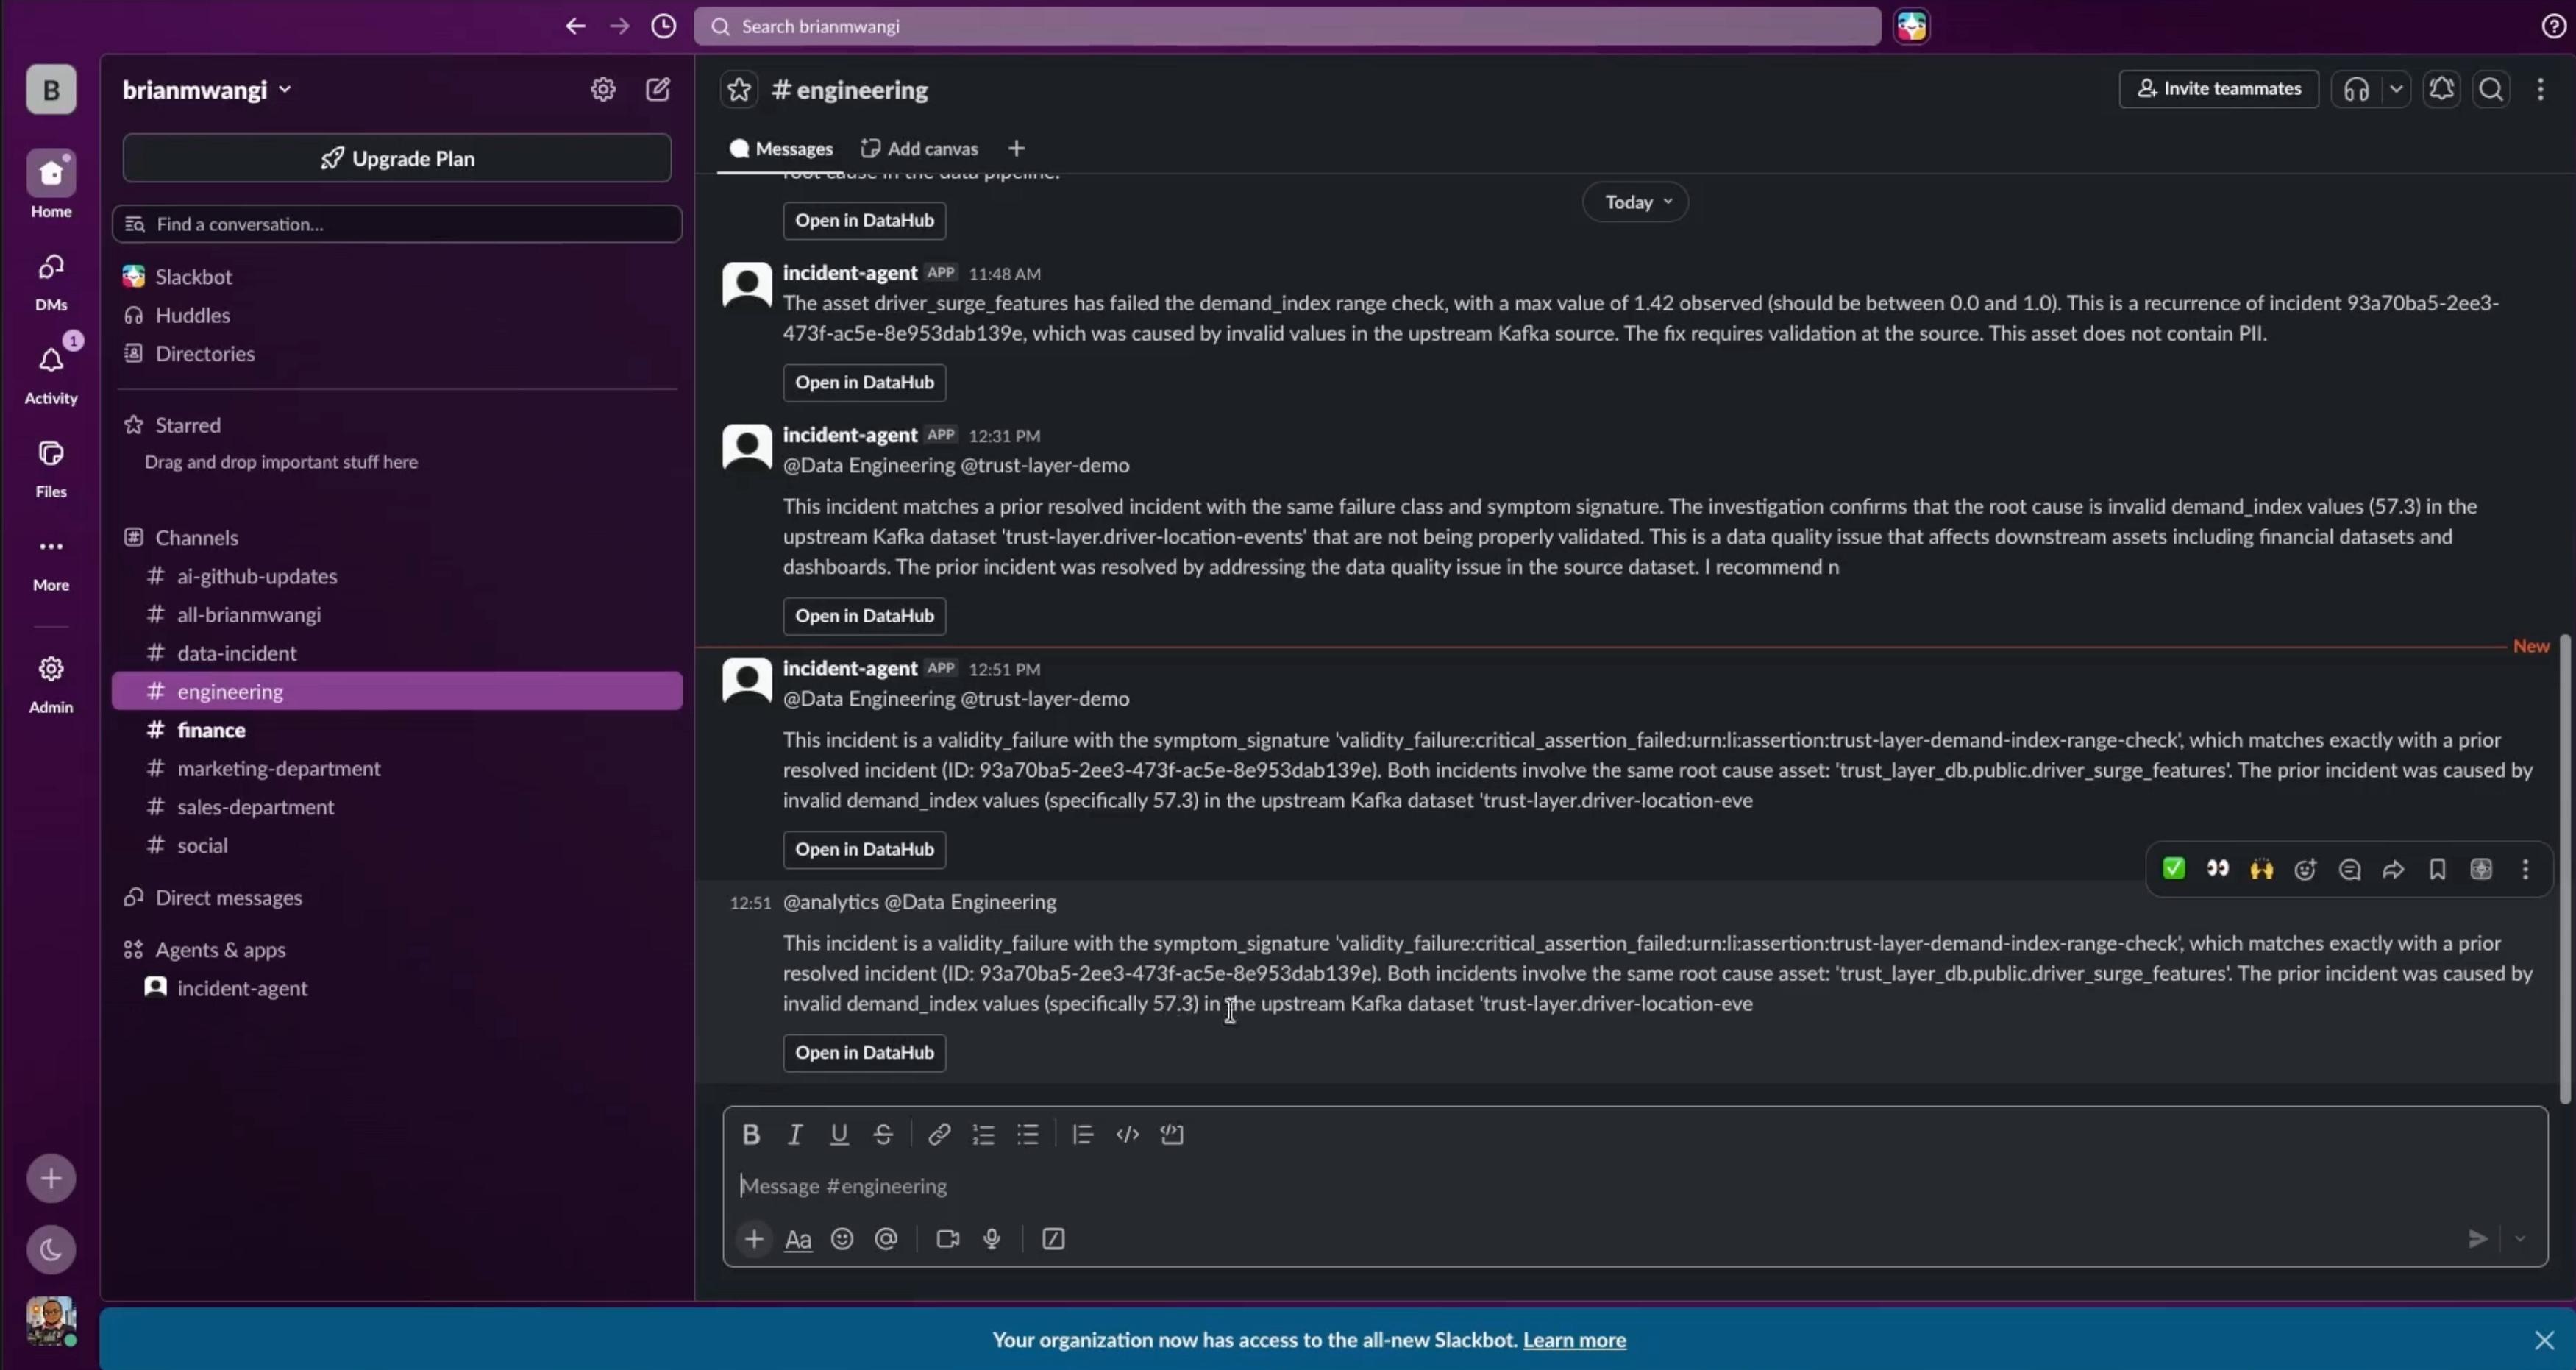Screen dimensions: 2576x1370
Task: Open the add reaction picker
Action: point(2305,869)
